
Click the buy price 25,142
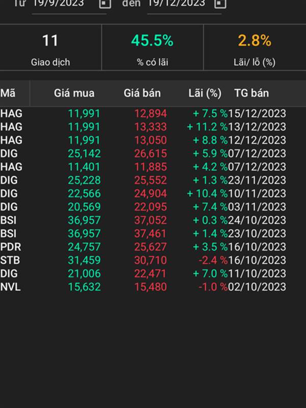[84, 154]
